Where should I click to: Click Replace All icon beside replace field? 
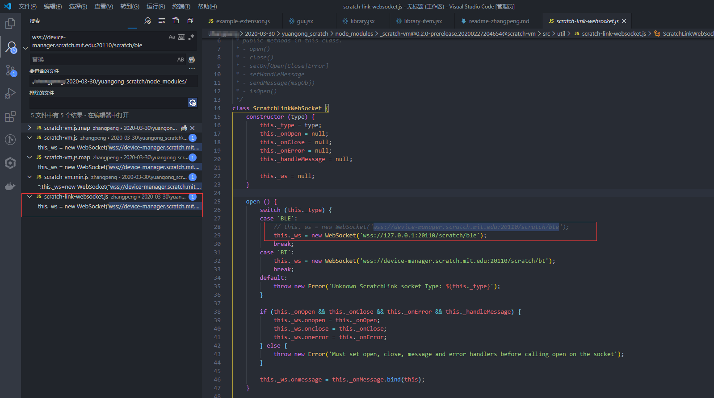[192, 59]
